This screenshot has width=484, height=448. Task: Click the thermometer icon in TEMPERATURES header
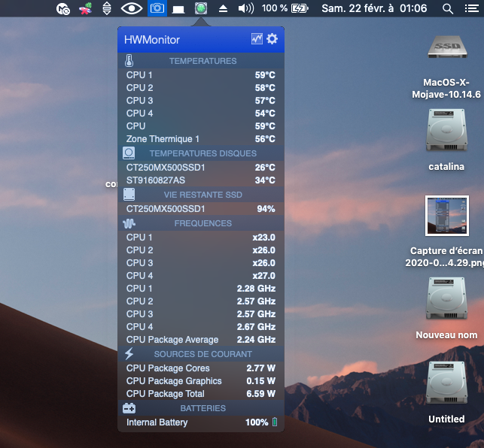coord(129,61)
